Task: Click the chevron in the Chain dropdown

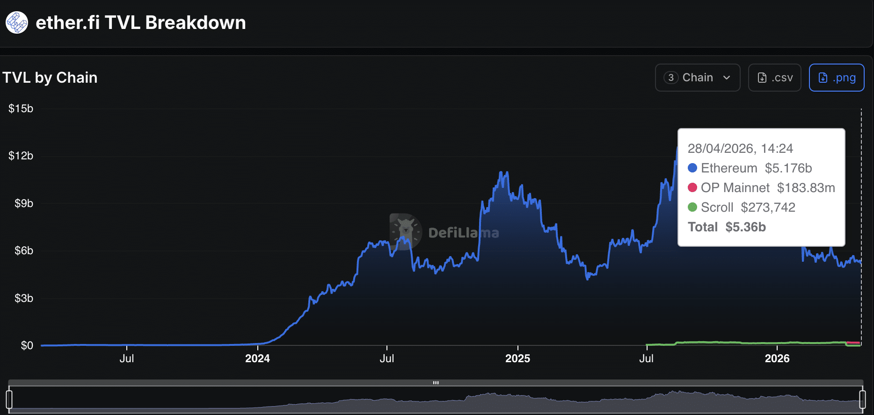Action: tap(727, 78)
